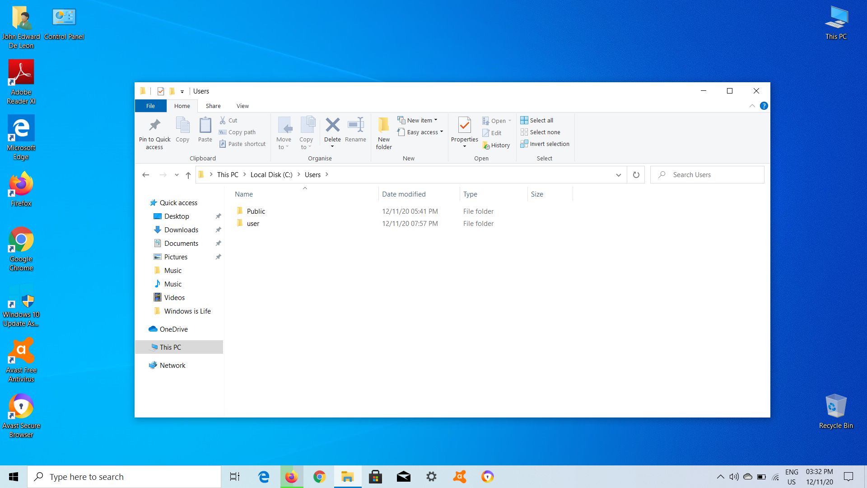This screenshot has height=488, width=867.
Task: Select Documents in navigation pane
Action: [181, 243]
